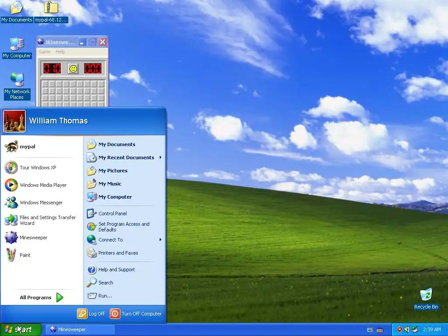448x336 pixels.
Task: Open Set Program Access and Defaults
Action: coord(125,227)
